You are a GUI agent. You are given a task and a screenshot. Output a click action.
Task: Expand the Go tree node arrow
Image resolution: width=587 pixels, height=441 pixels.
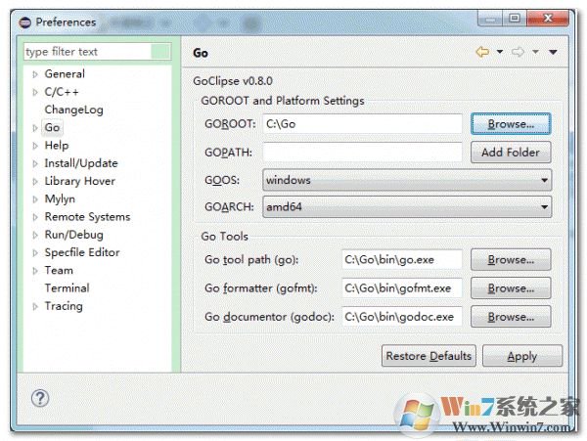[x=35, y=128]
